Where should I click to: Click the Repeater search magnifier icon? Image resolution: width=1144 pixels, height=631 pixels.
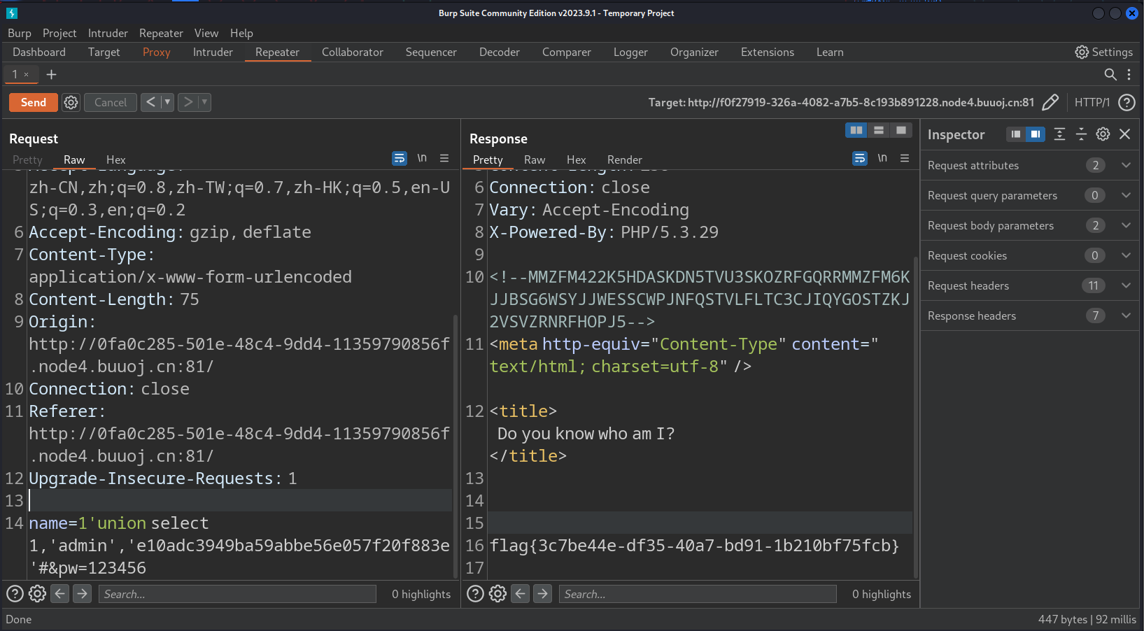click(1110, 74)
